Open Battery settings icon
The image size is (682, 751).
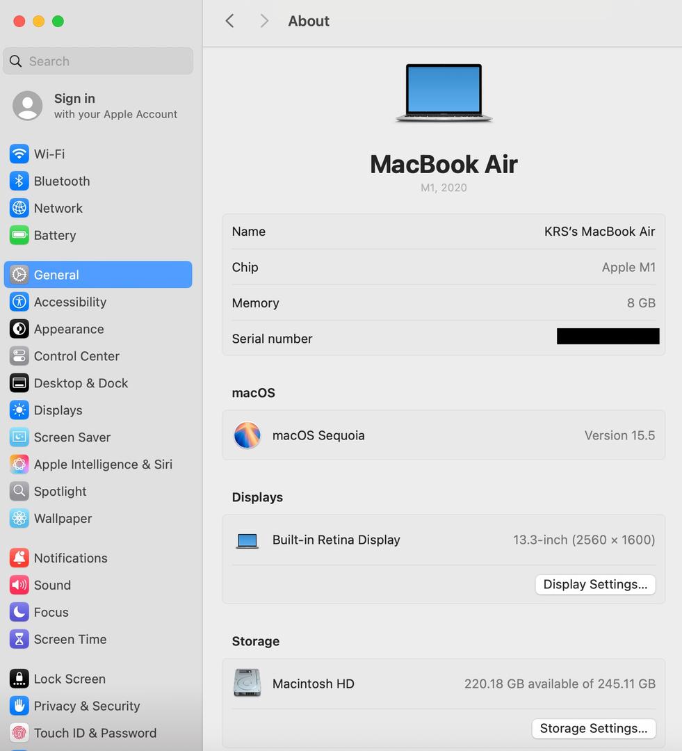click(x=19, y=235)
